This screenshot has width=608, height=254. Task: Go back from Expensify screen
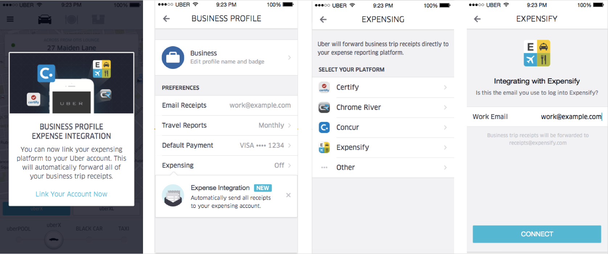pos(477,19)
